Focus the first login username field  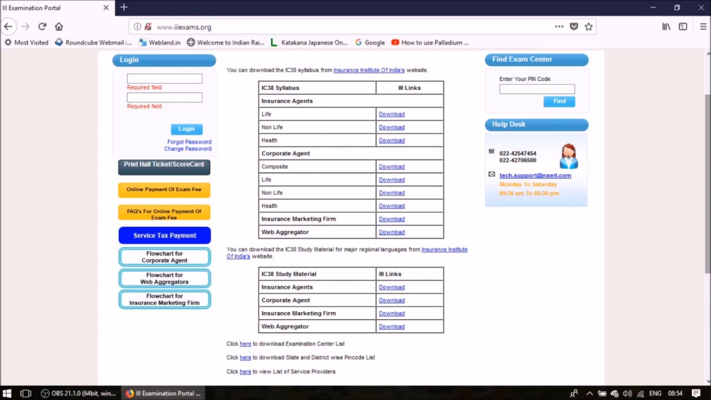(x=164, y=78)
